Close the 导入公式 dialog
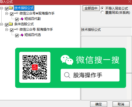The image size is (132, 107). [x=130, y=2]
